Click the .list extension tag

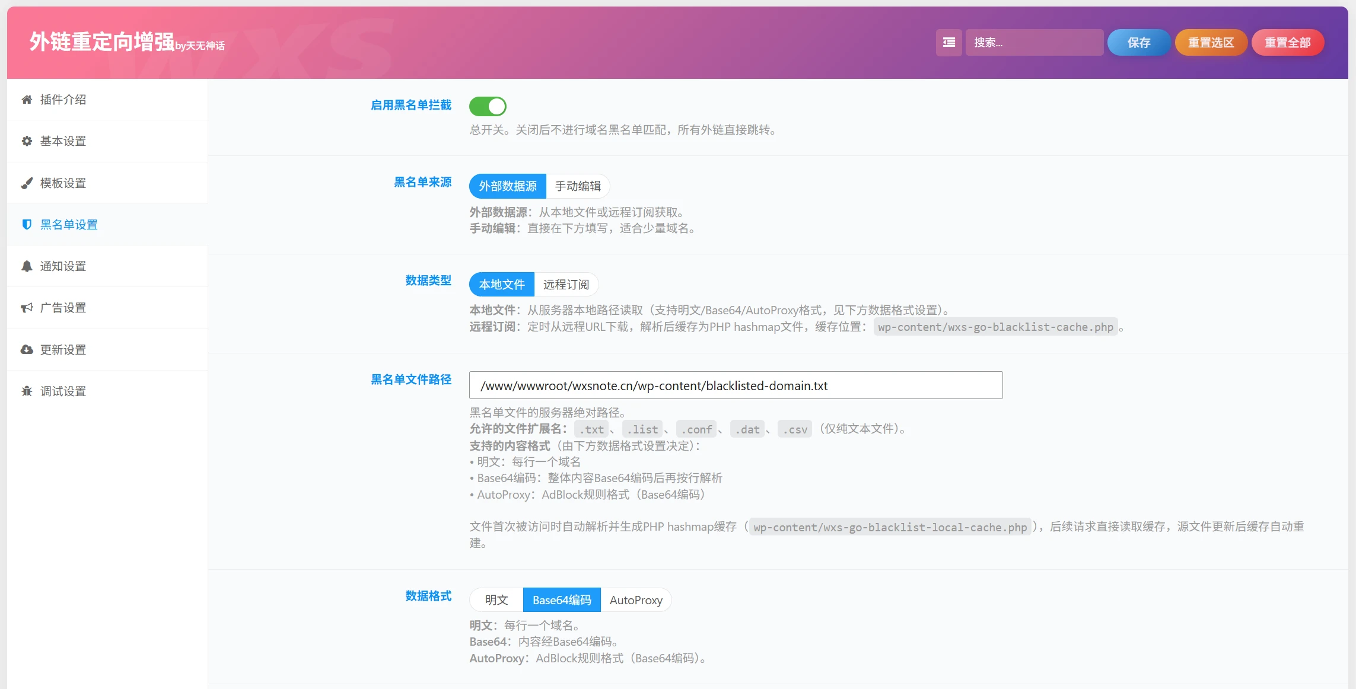click(642, 429)
